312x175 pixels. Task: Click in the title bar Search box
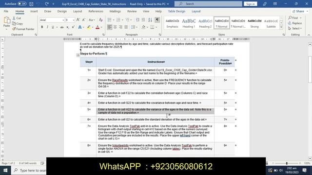[x=208, y=4]
